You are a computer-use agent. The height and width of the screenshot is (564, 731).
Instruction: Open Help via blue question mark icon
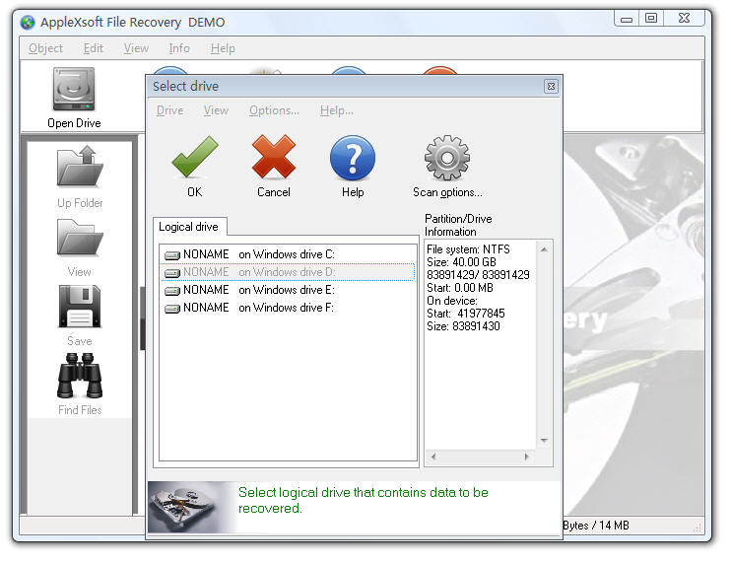pyautogui.click(x=353, y=158)
